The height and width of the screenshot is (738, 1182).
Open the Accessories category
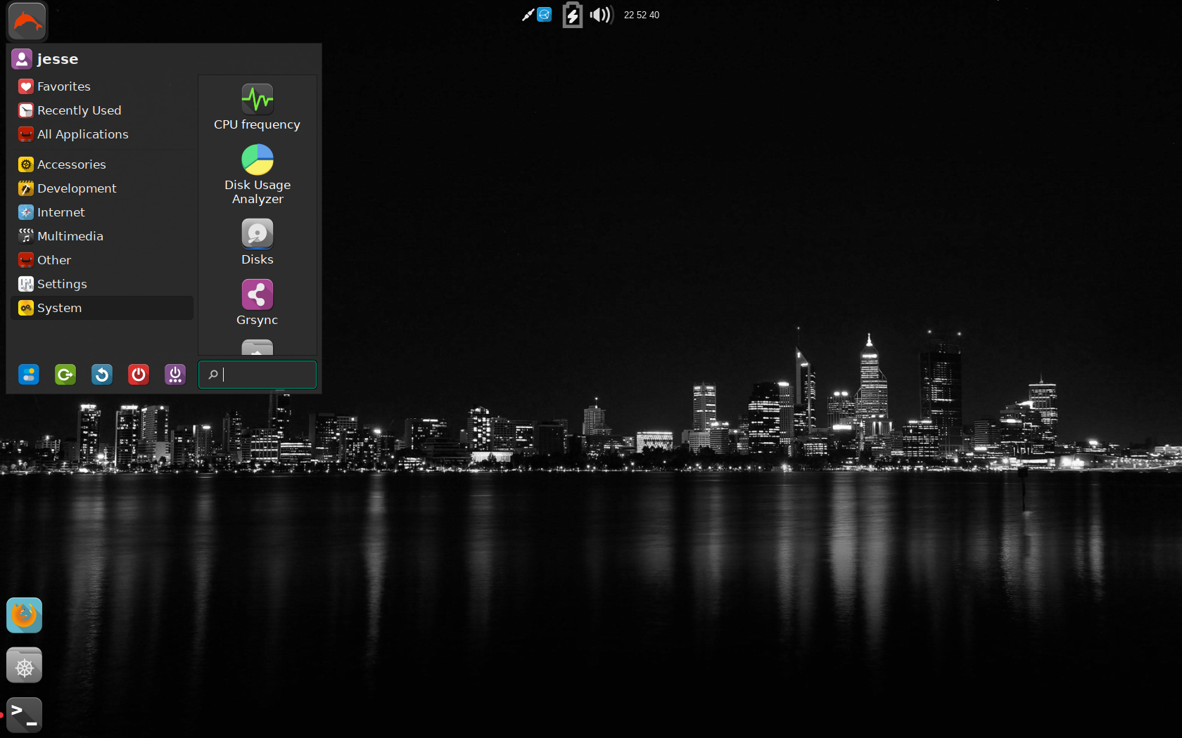(x=102, y=164)
